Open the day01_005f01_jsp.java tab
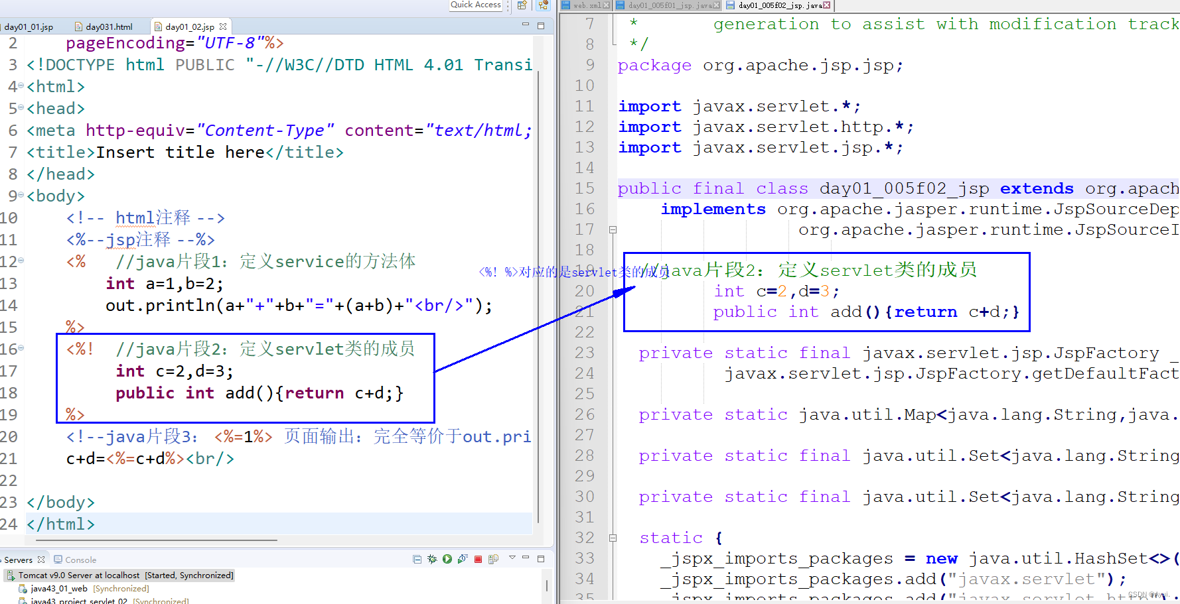1180x604 pixels. click(x=668, y=5)
